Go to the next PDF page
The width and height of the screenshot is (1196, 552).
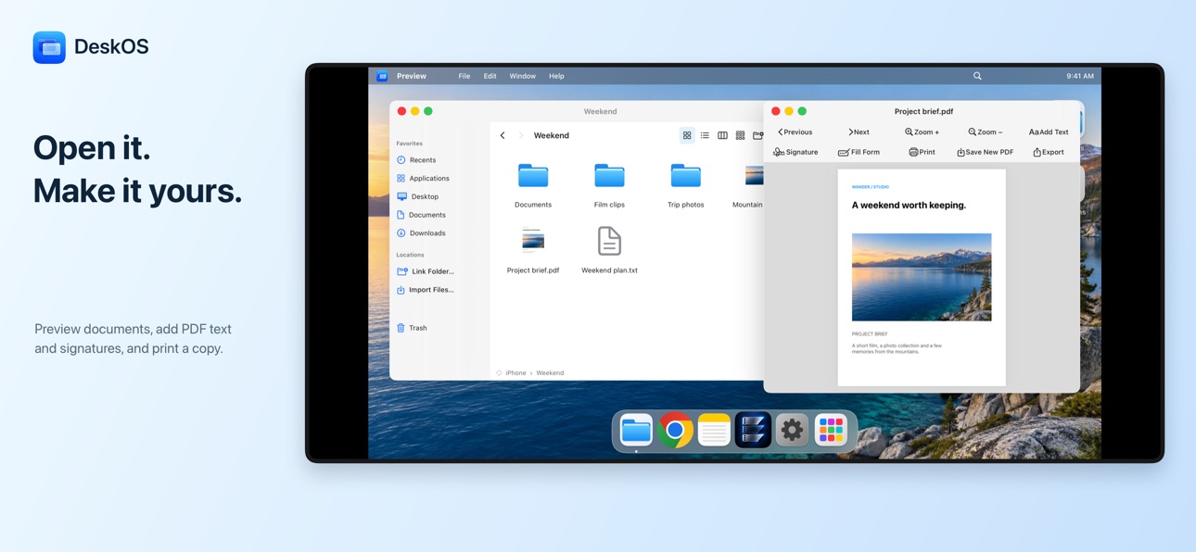pos(859,132)
